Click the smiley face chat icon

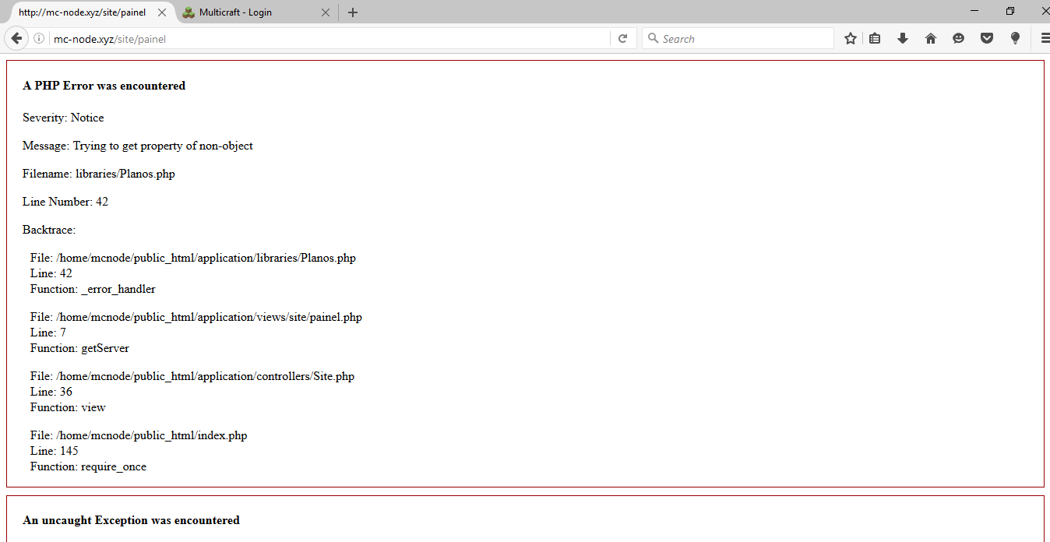pos(959,39)
